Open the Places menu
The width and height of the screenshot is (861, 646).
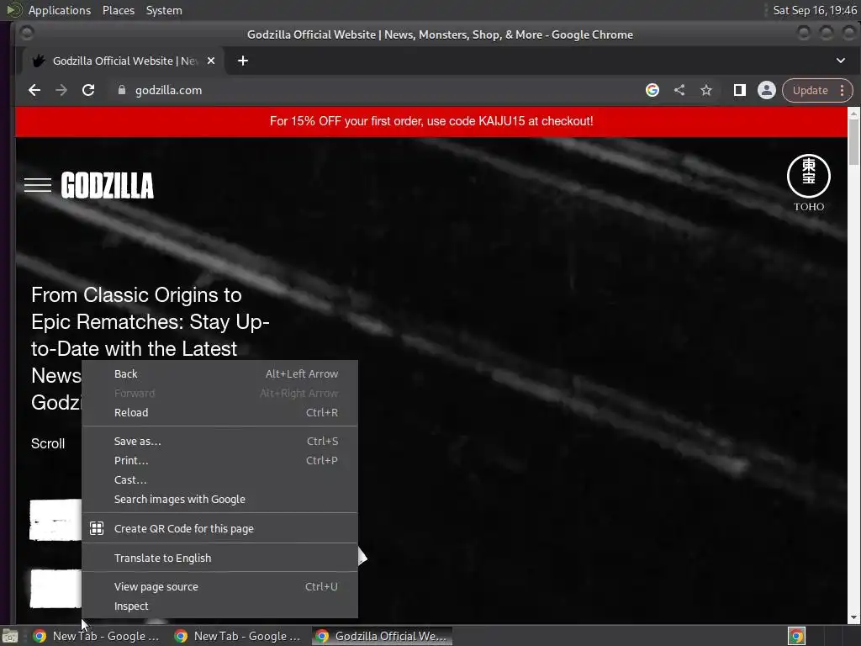pyautogui.click(x=119, y=10)
